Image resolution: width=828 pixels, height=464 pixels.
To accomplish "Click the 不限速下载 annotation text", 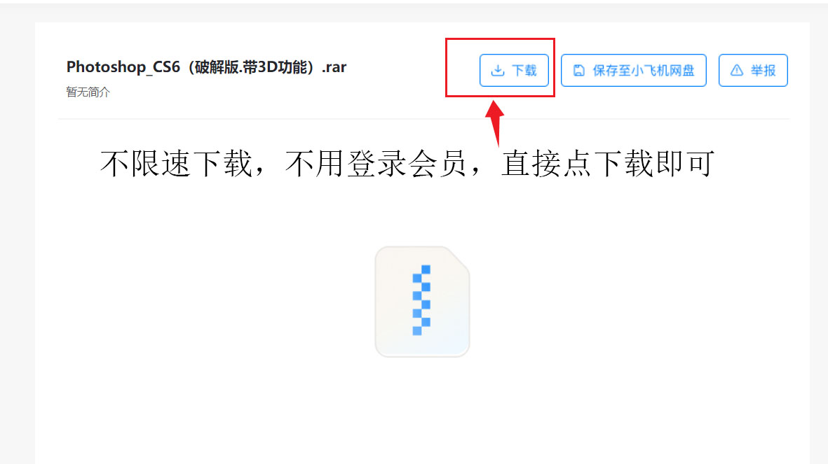I will [177, 163].
